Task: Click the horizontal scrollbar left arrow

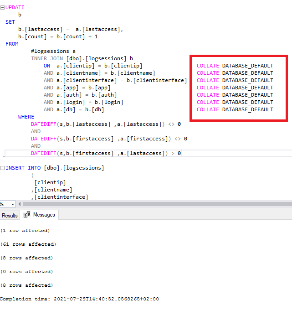Action: pyautogui.click(x=20, y=204)
